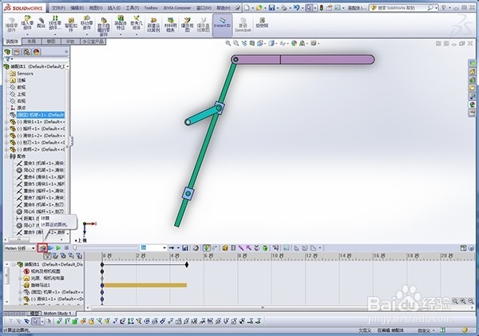This screenshot has height=336, width=479.
Task: Click the Gravity icon in motion toolbar
Action: coord(265,247)
